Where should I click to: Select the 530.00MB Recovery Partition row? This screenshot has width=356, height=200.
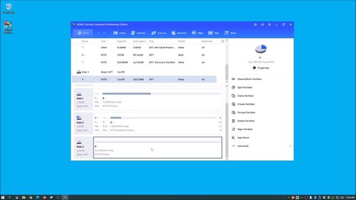point(144,62)
